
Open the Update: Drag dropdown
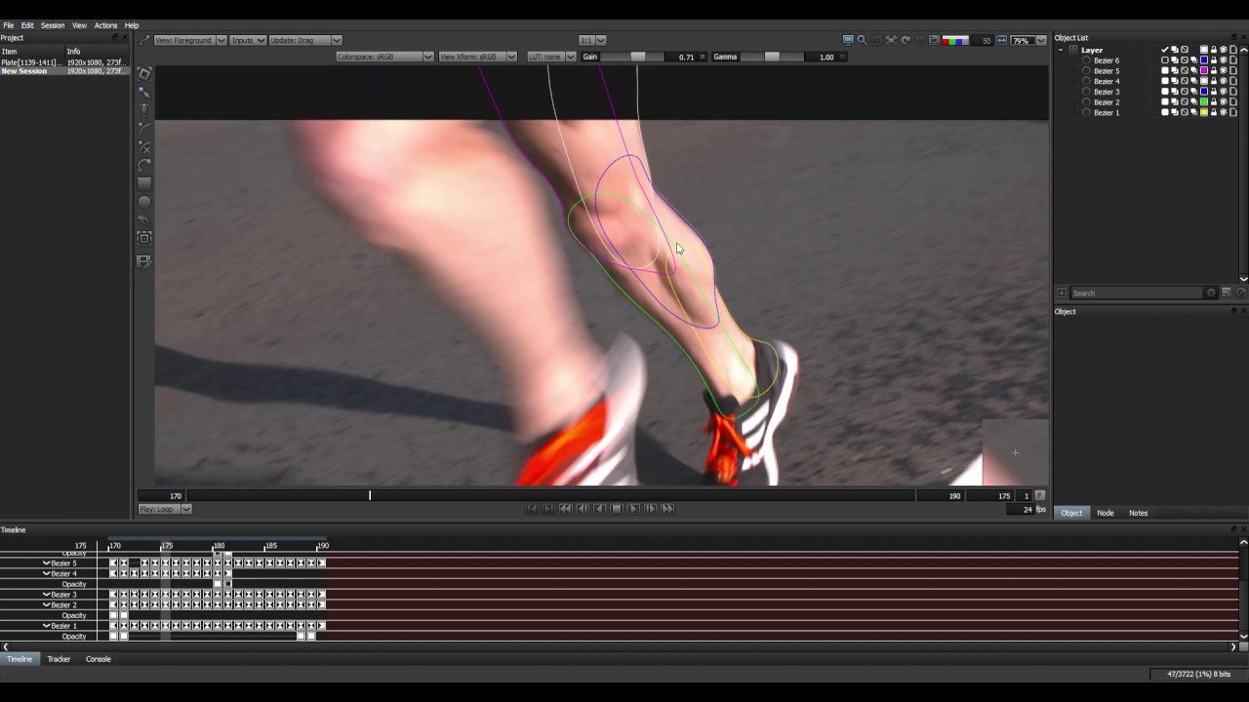point(305,40)
